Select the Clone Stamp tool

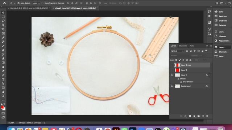coord(3,50)
